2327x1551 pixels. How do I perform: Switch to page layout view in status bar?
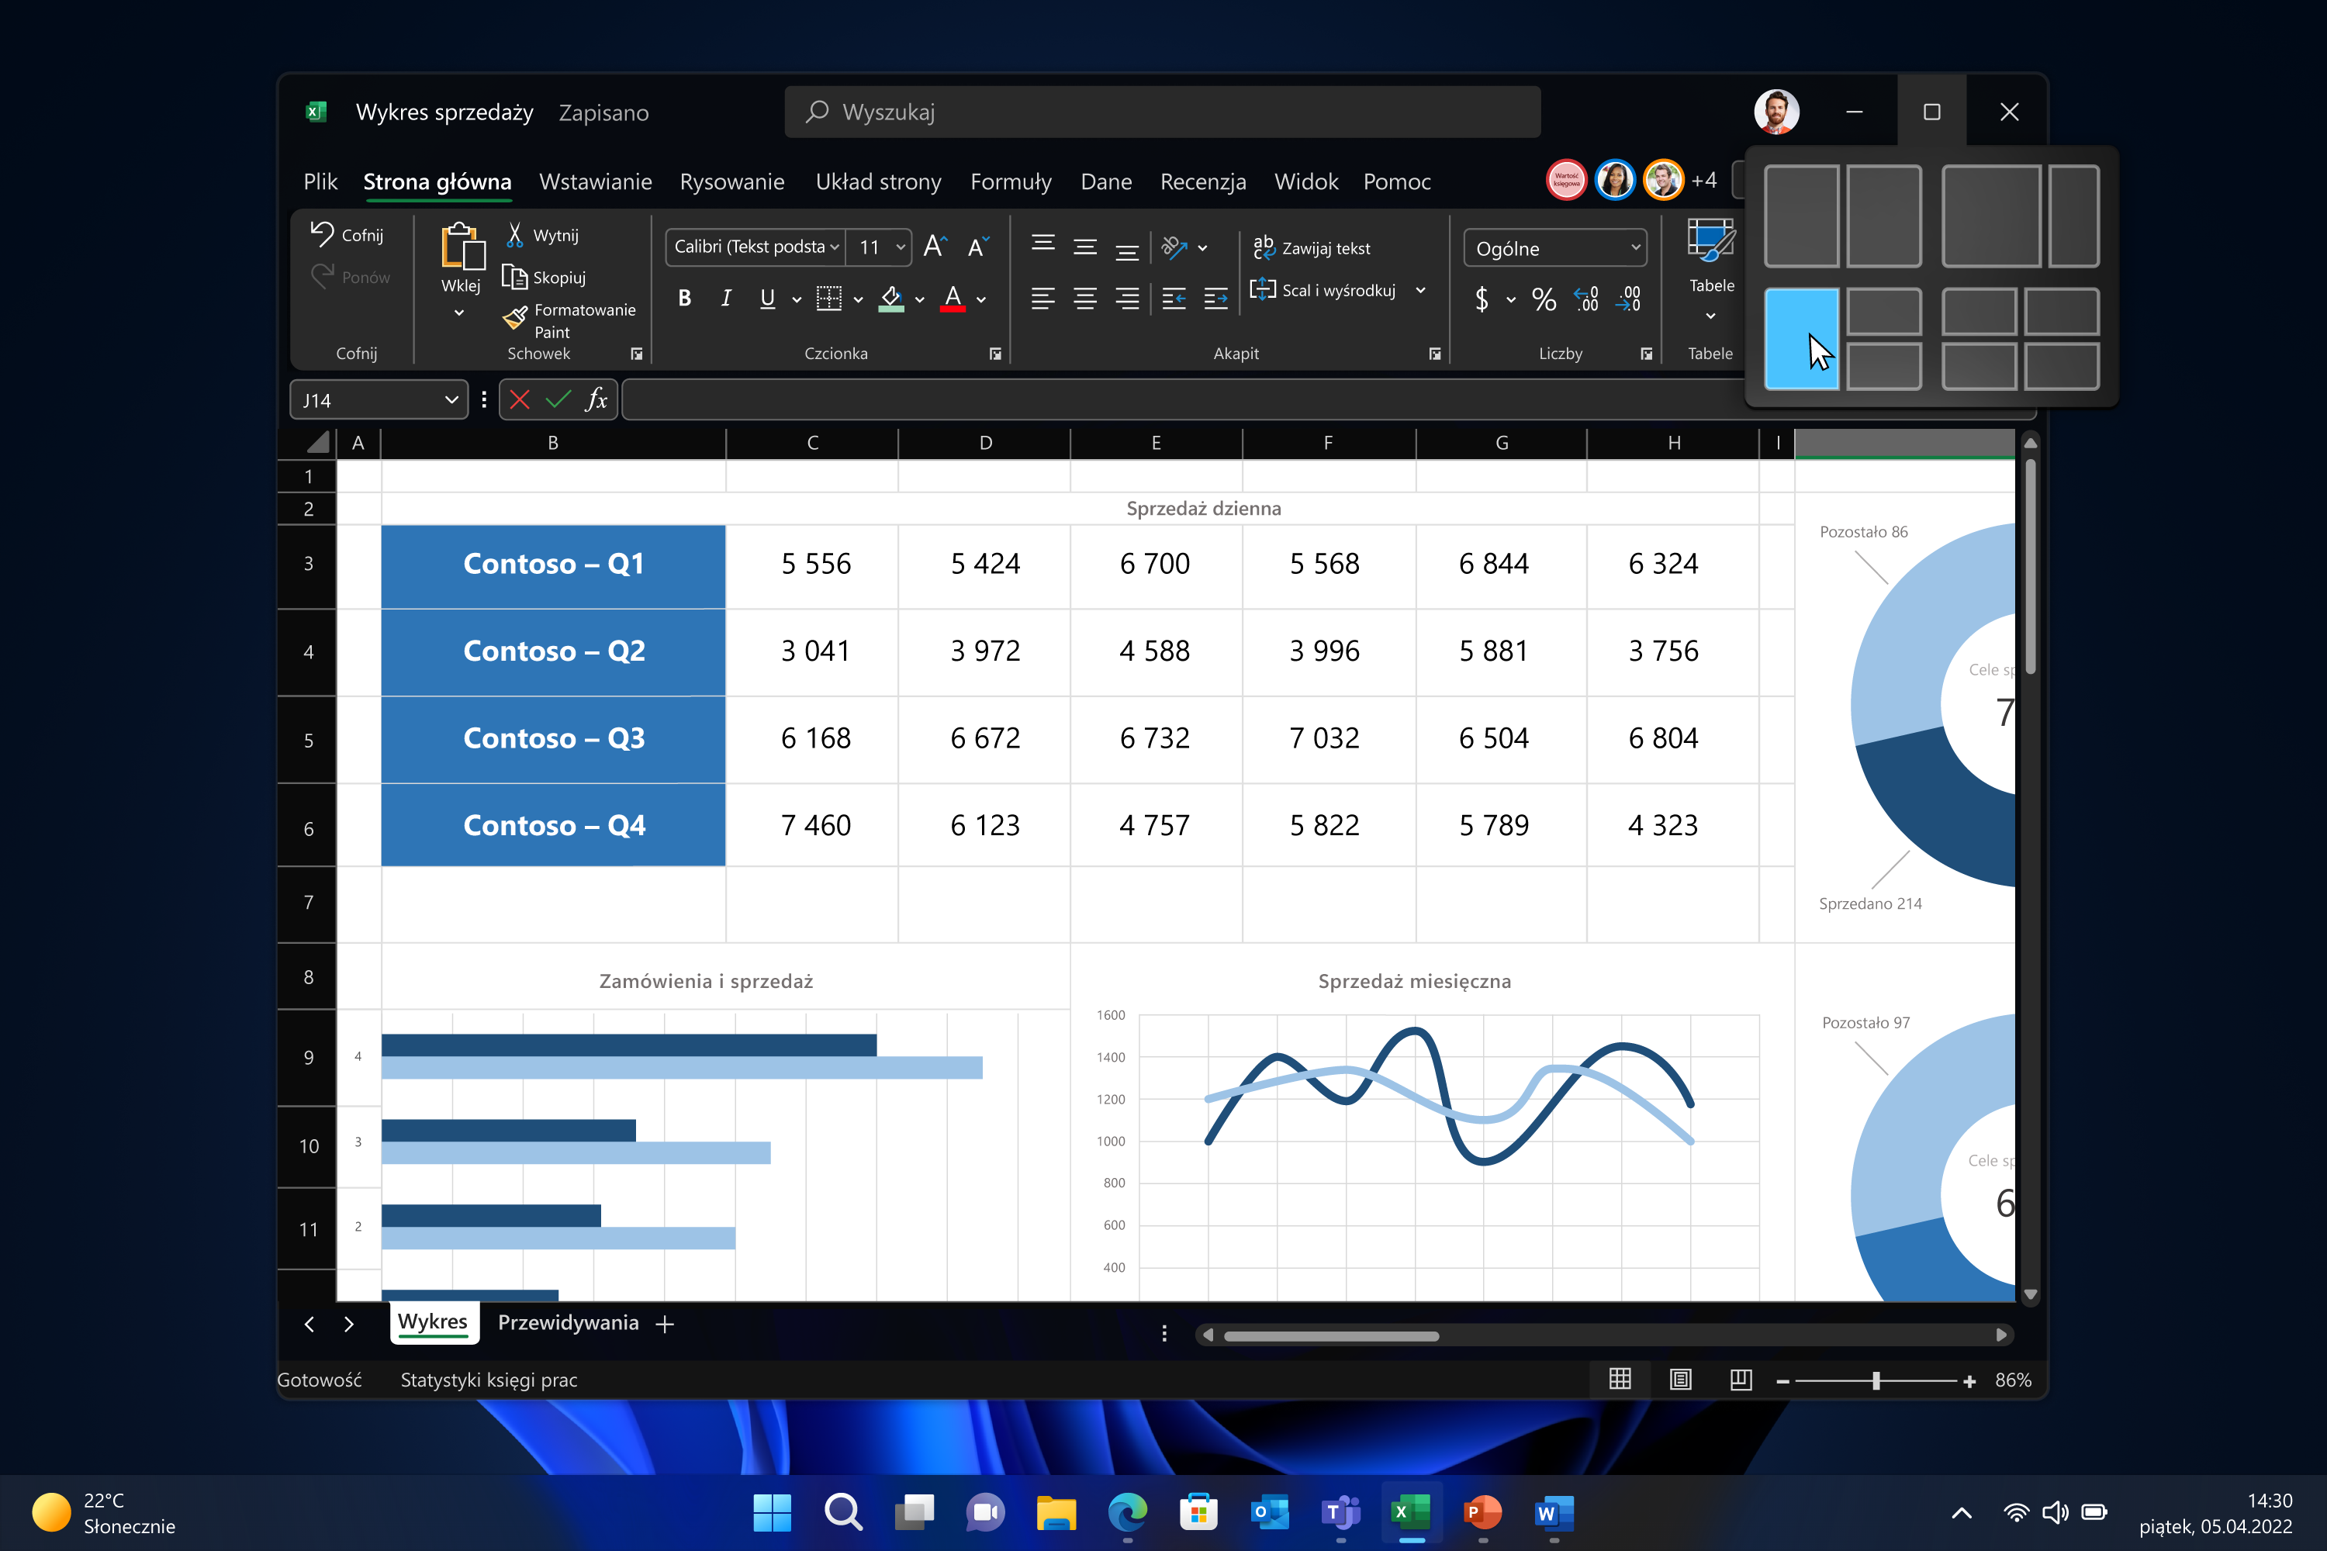pyautogui.click(x=1680, y=1379)
